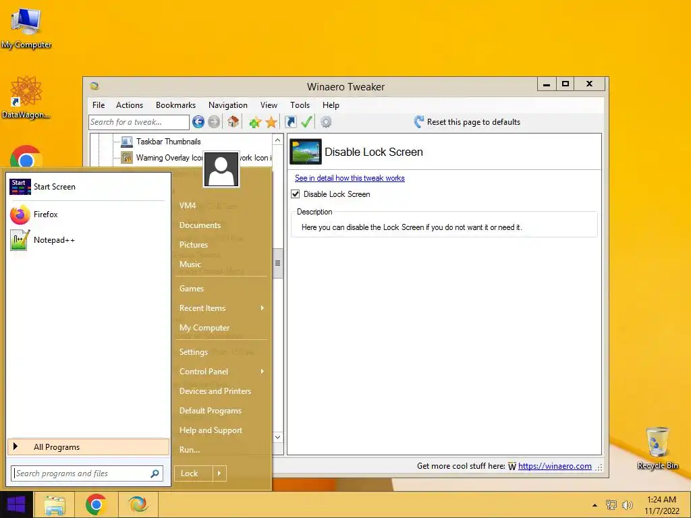The width and height of the screenshot is (691, 518).
Task: Click the clock showing 1:24 AM
Action: click(x=661, y=500)
